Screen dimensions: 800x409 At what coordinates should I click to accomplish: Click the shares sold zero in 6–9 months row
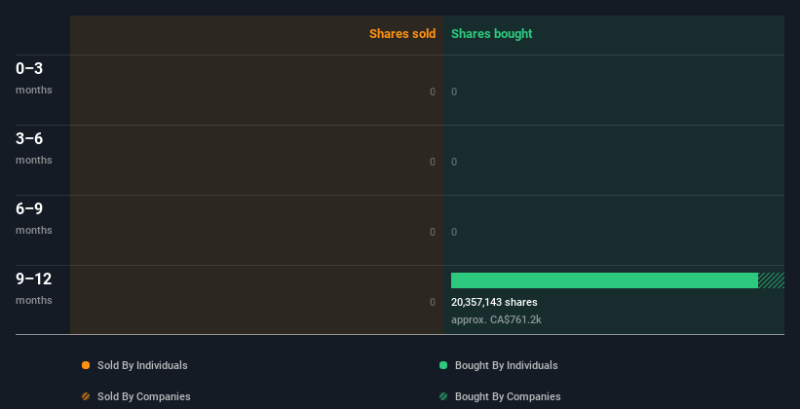tap(433, 232)
